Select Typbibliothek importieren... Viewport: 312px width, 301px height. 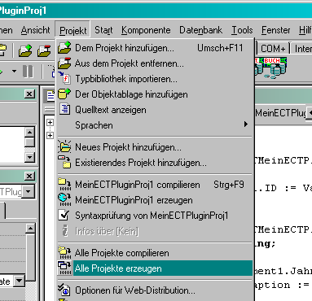[155, 79]
